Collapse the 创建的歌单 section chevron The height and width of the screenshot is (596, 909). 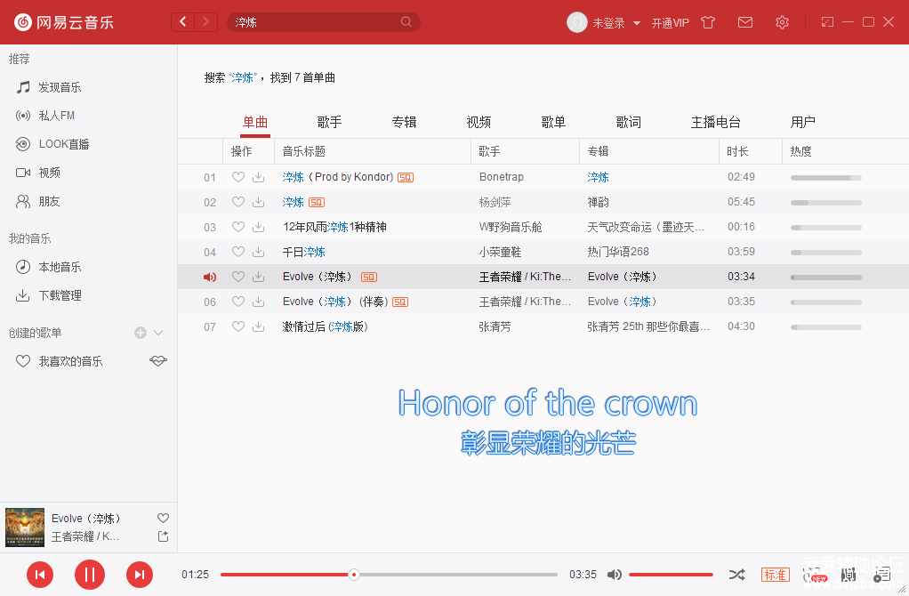pyautogui.click(x=158, y=333)
